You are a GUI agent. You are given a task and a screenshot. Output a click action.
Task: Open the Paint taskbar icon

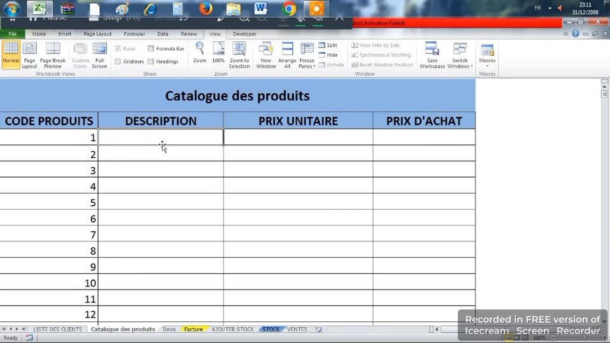coord(122,8)
